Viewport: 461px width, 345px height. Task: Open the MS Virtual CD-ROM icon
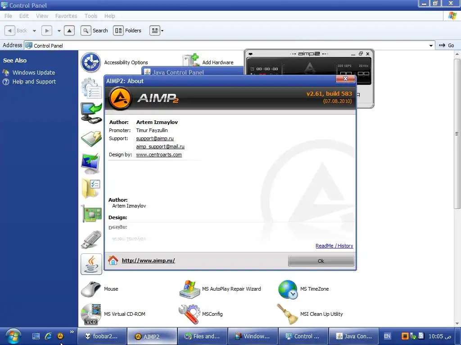click(x=91, y=314)
